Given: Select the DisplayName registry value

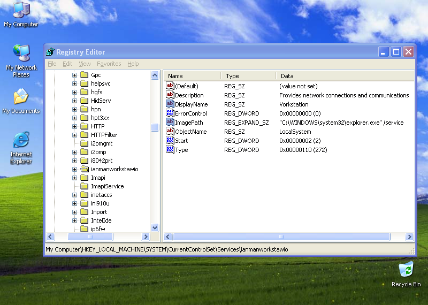Looking at the screenshot, I should pos(191,104).
